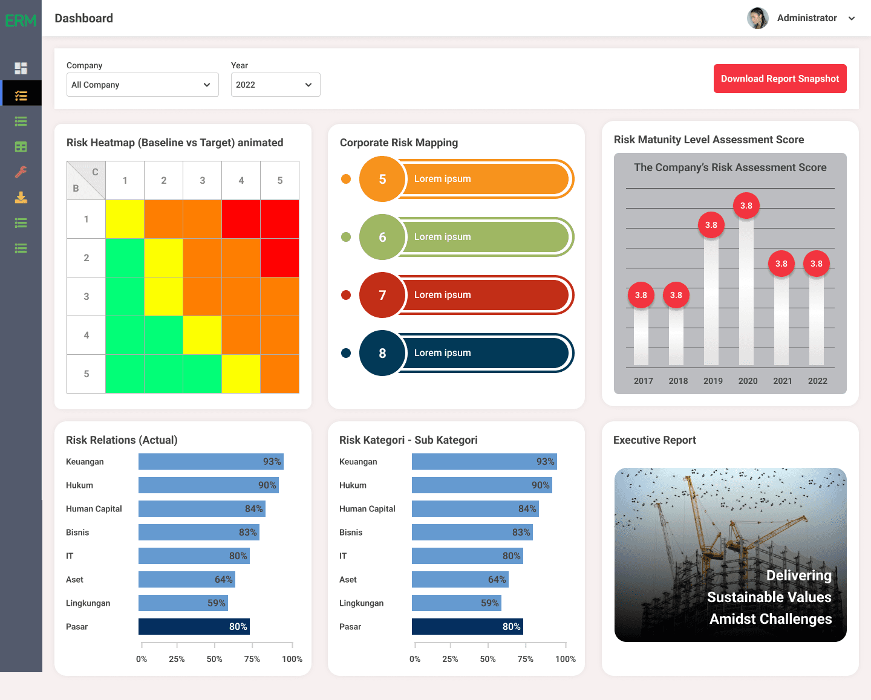Open the dashboard grid icon in sidebar

click(21, 68)
